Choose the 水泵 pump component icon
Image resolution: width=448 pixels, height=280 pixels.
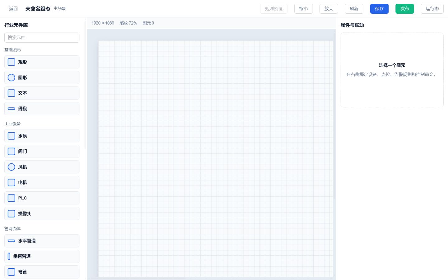12,136
